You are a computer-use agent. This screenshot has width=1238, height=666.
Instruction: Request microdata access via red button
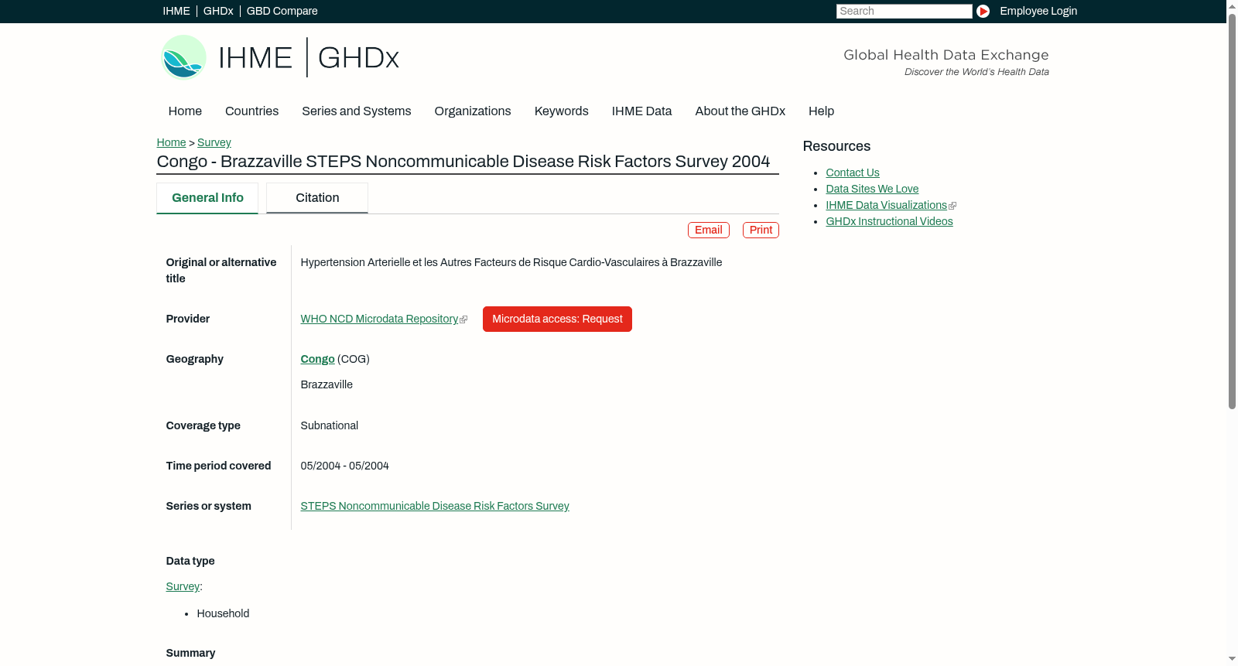coord(557,319)
